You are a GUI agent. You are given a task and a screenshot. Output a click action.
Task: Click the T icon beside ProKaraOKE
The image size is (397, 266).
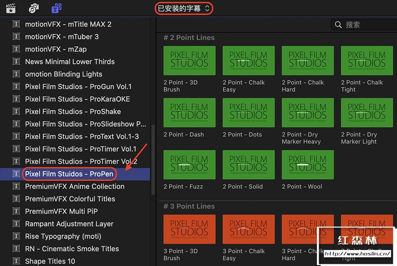(16, 99)
